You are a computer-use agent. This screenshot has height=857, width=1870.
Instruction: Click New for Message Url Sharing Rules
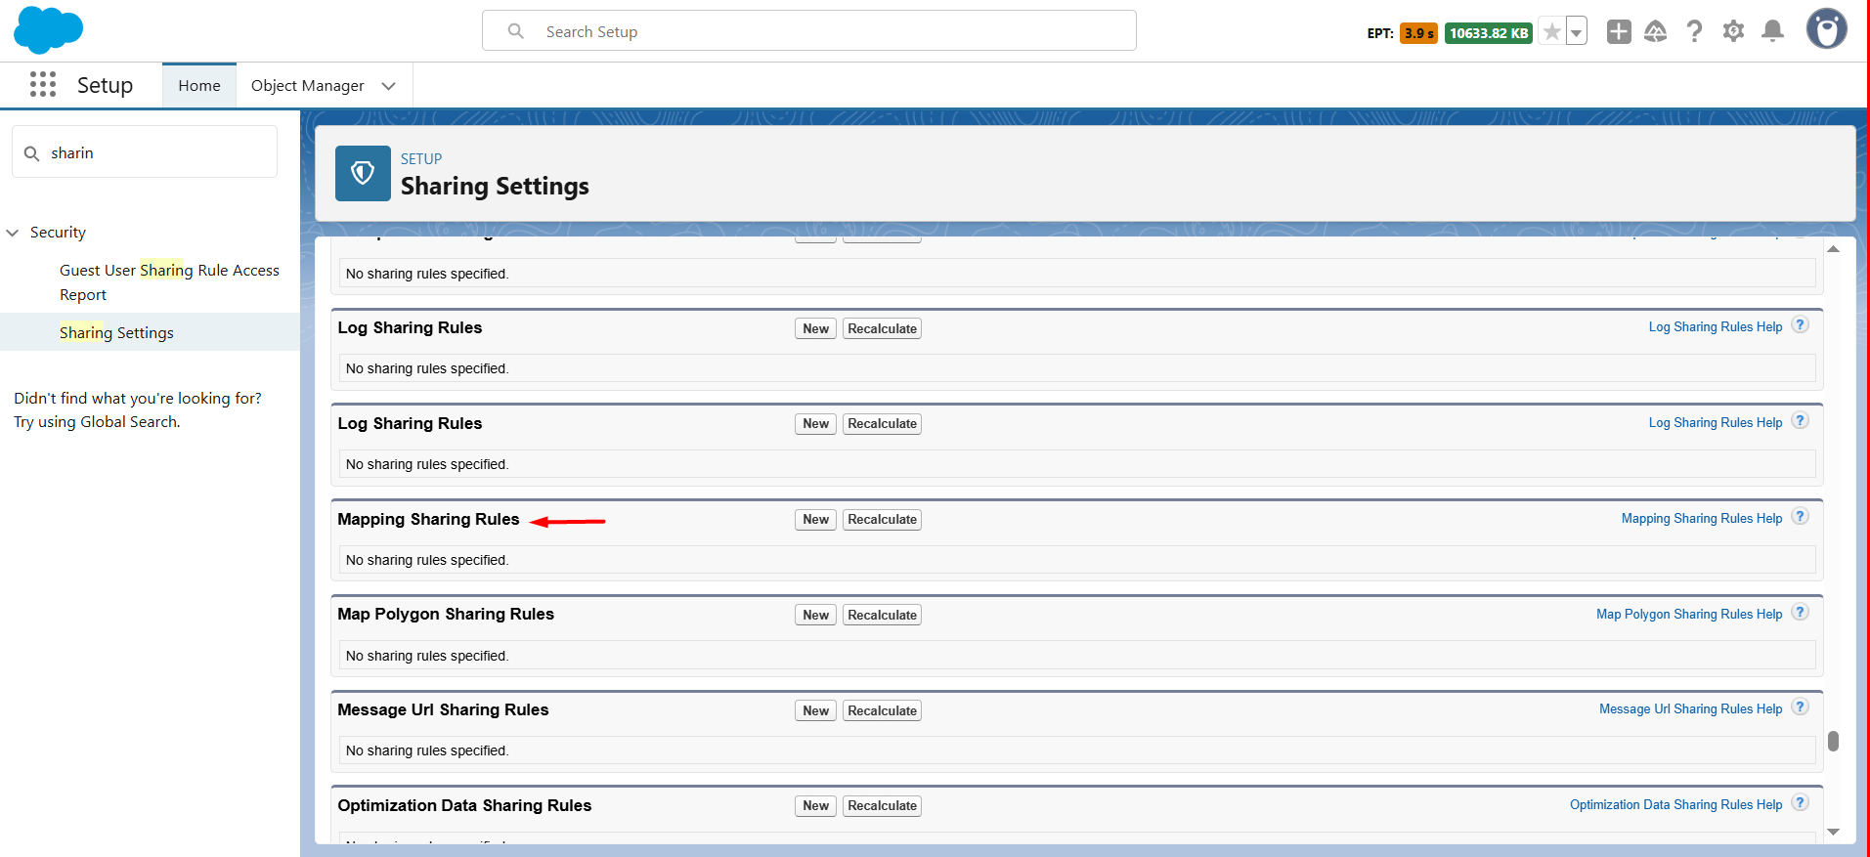[815, 710]
